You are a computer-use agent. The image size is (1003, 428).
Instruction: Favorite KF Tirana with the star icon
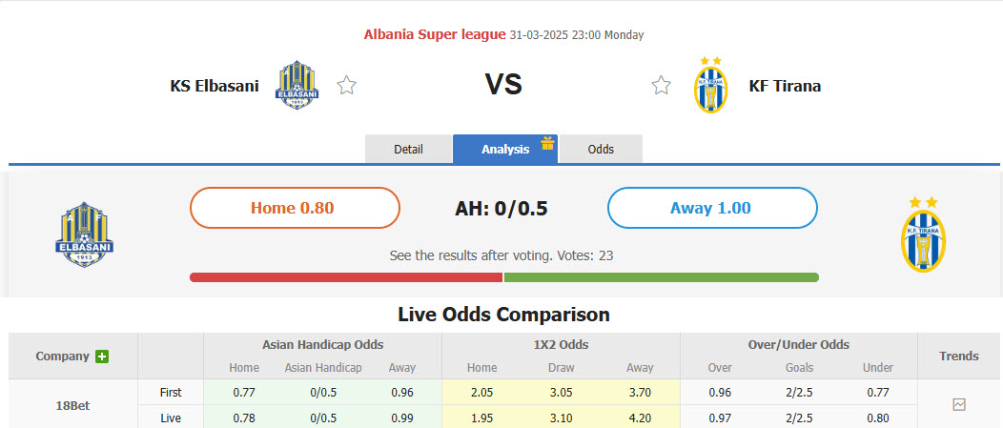point(661,86)
